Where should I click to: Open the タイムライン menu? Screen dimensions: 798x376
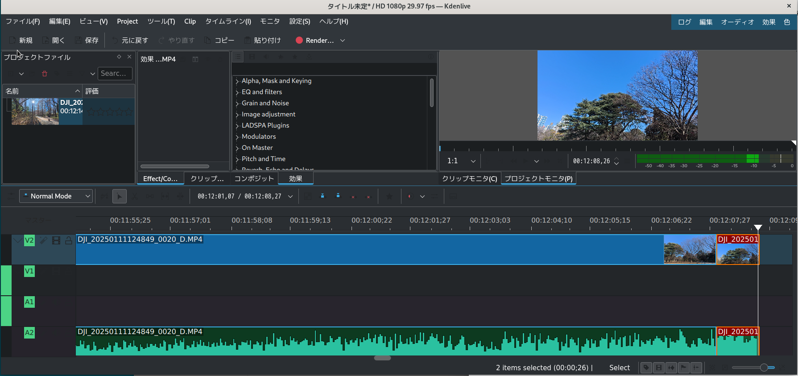point(228,21)
